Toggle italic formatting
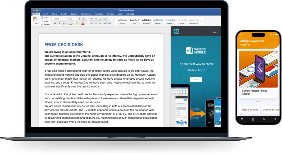Screen dimensions: 282x155 tap(59, 23)
